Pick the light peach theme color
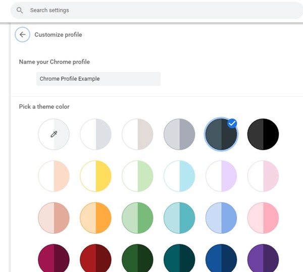Image resolution: width=303 pixels, height=272 pixels. [x=54, y=176]
